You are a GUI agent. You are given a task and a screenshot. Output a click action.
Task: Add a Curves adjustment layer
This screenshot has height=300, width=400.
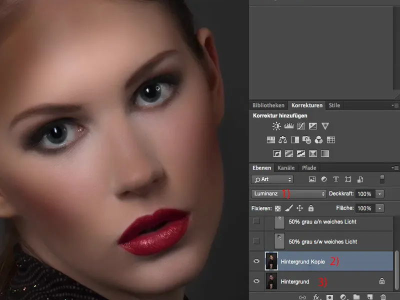point(301,126)
